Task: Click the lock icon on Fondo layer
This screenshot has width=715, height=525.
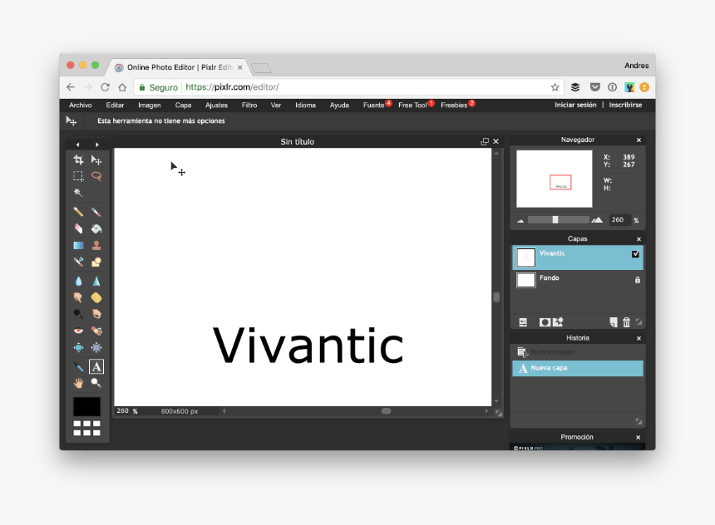Action: [638, 280]
